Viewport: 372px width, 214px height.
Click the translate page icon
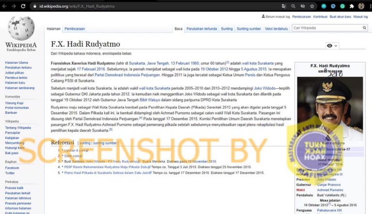point(284,6)
